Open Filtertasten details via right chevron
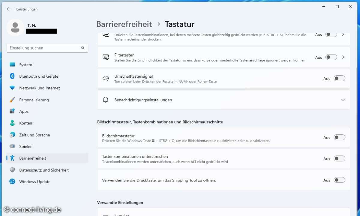 [343, 57]
